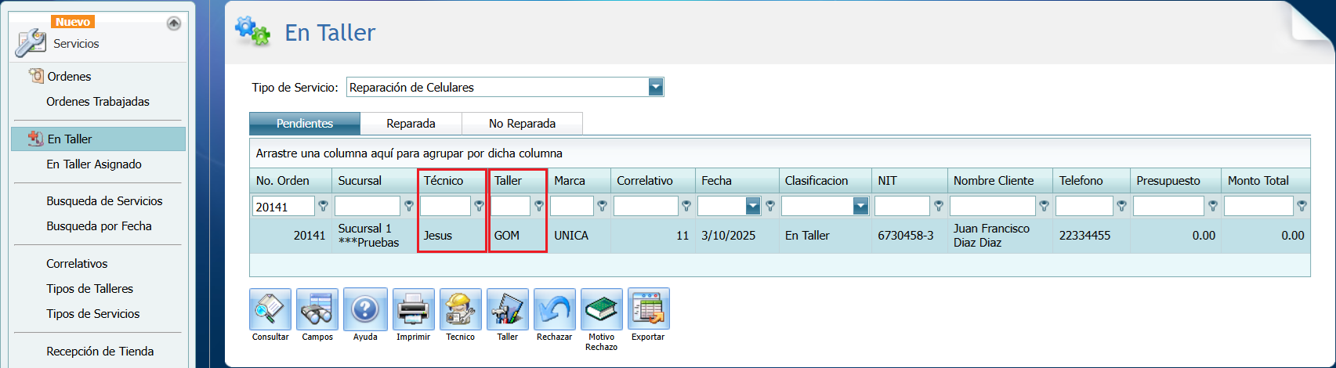The width and height of the screenshot is (1336, 368).
Task: Open Ordenes Trabajadas in the sidebar
Action: [98, 101]
